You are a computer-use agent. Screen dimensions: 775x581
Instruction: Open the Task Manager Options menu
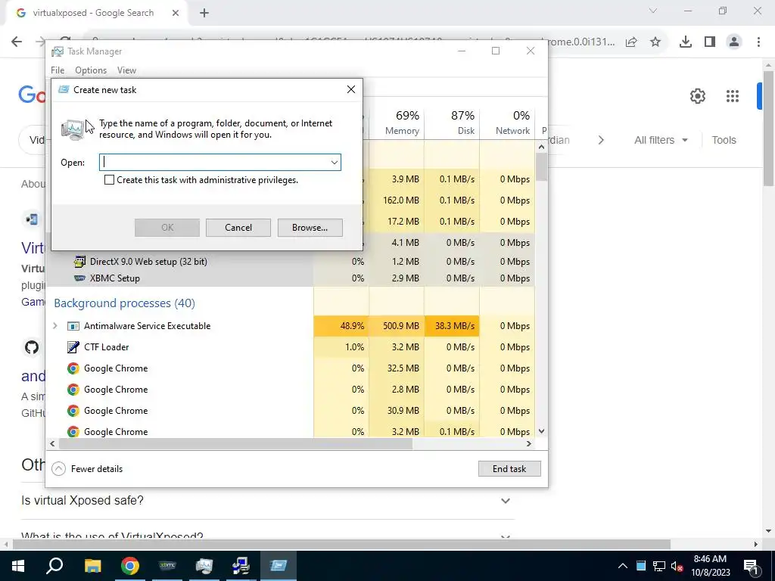click(x=91, y=70)
